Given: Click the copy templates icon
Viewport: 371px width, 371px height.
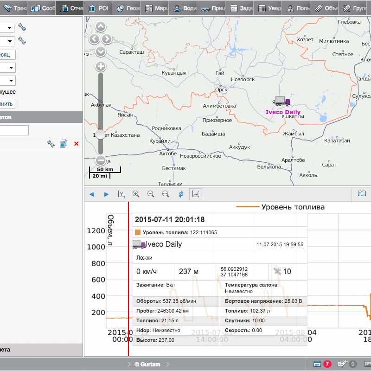Looking at the screenshot, I should coord(64,144).
